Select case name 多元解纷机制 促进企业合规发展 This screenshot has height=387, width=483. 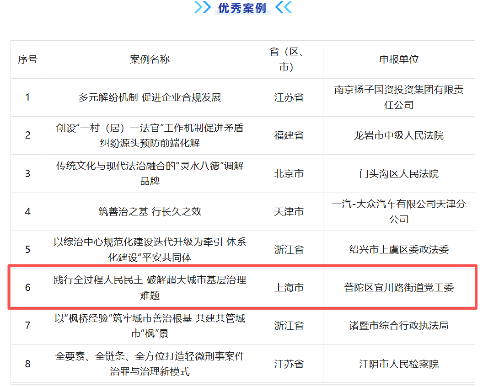click(150, 97)
